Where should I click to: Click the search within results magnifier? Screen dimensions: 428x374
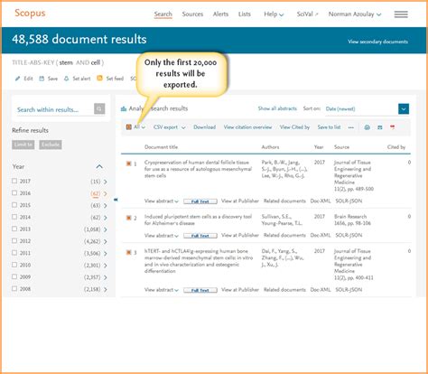click(x=99, y=108)
